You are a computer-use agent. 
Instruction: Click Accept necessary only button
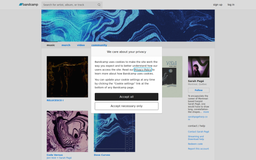pos(127,106)
